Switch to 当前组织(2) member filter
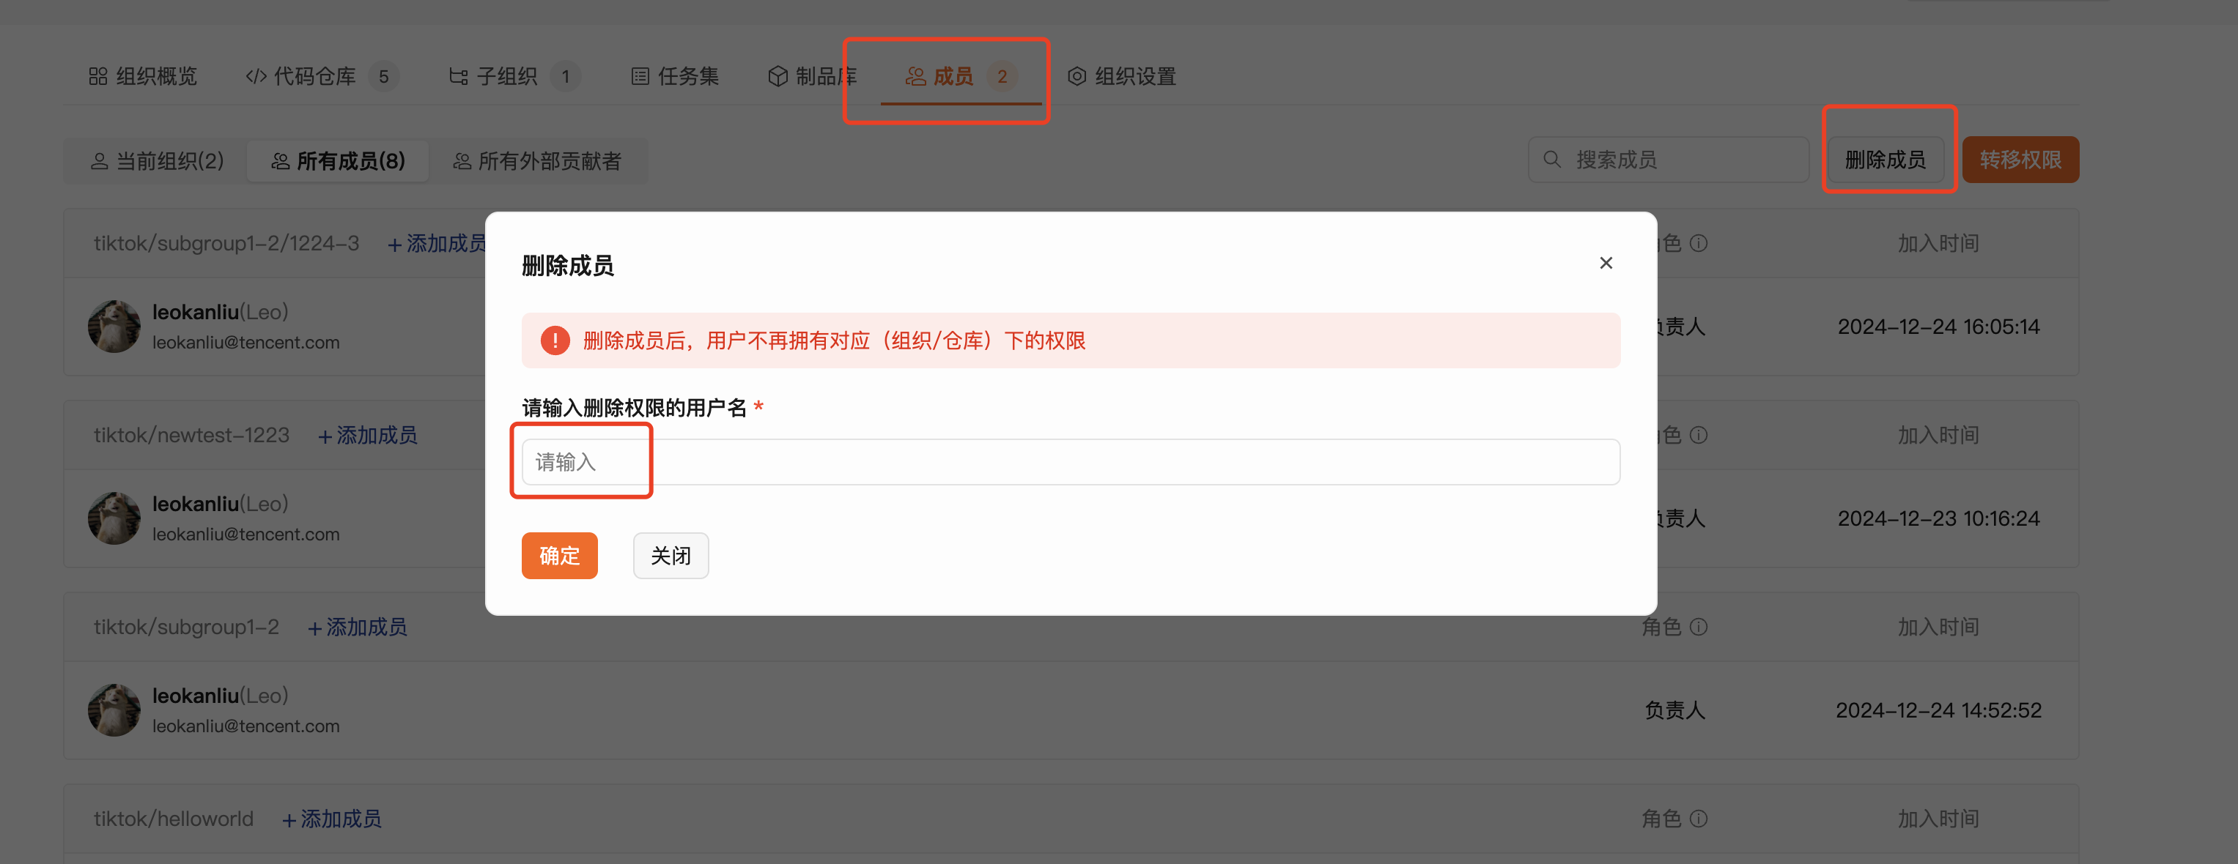The height and width of the screenshot is (864, 2238). click(x=158, y=162)
